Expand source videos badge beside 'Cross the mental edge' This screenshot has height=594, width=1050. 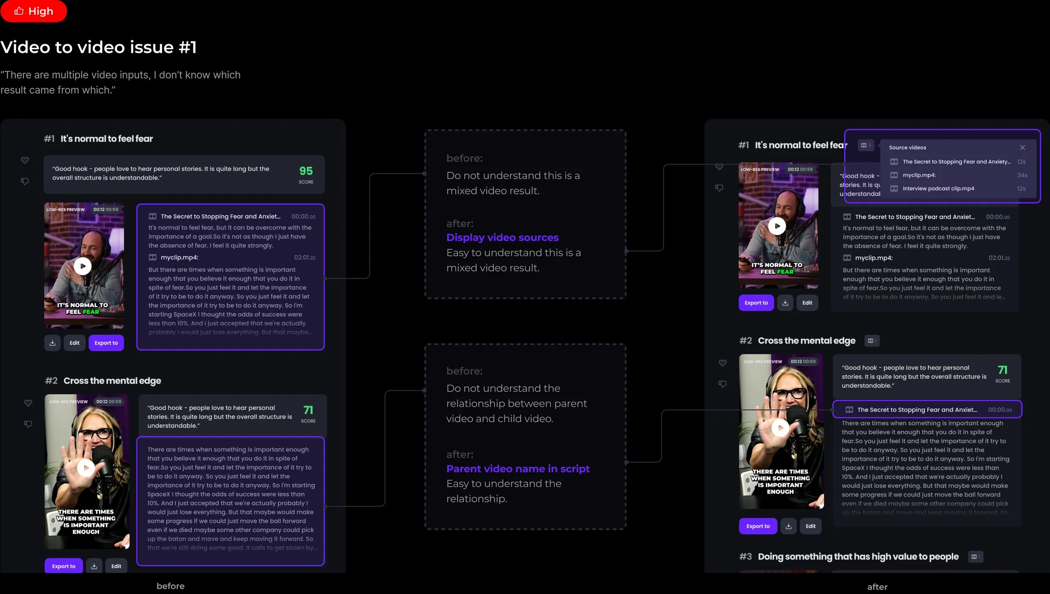click(x=872, y=341)
